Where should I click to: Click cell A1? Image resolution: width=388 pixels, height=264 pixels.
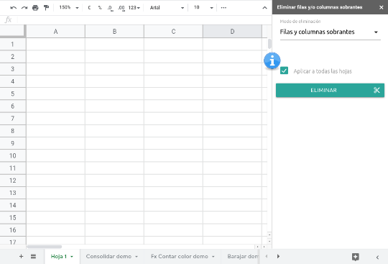click(x=55, y=45)
